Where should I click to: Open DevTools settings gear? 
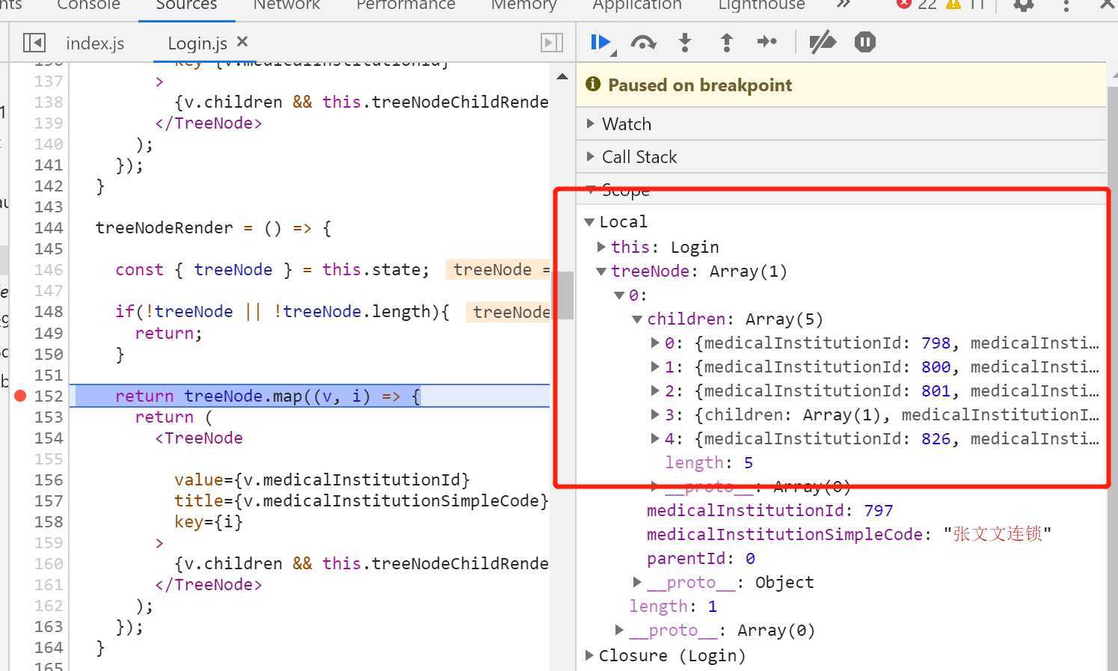coord(1023,5)
